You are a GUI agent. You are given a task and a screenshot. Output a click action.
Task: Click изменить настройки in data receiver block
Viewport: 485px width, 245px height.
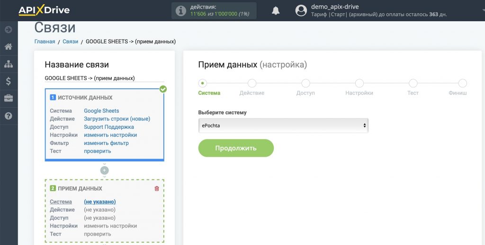tap(110, 226)
